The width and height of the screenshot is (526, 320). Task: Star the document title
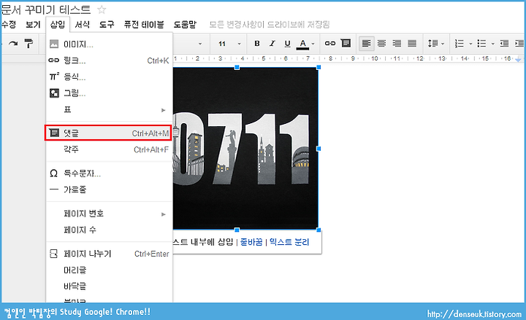point(102,9)
